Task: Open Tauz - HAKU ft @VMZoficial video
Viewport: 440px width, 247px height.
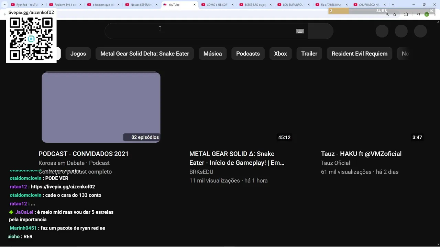Action: 361,154
